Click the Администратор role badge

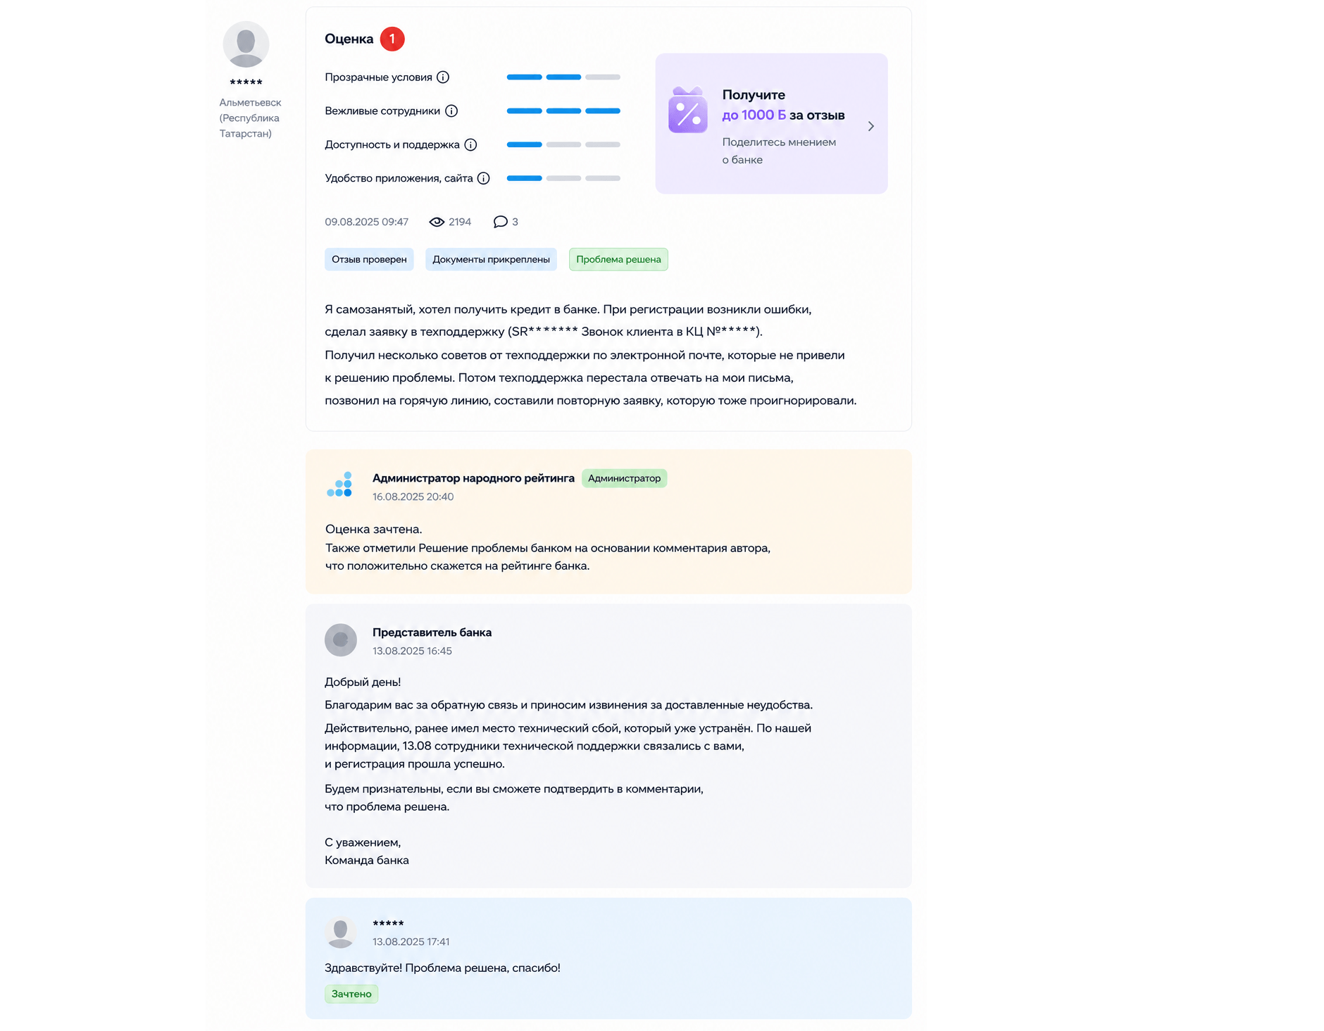tap(624, 479)
